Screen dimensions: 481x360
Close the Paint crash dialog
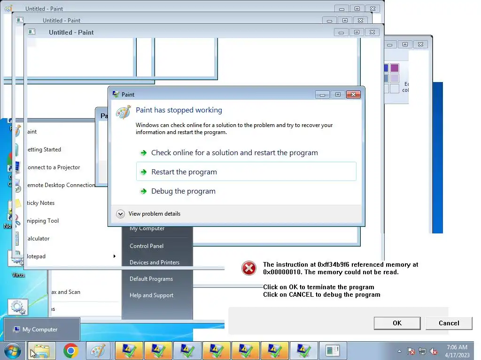tap(353, 95)
